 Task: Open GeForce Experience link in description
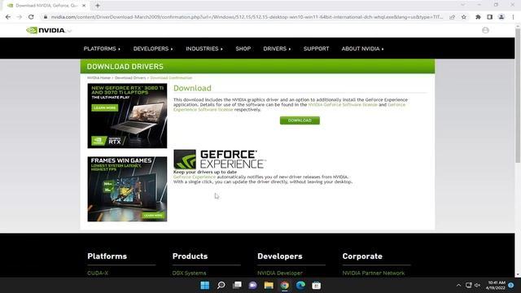tap(195, 177)
